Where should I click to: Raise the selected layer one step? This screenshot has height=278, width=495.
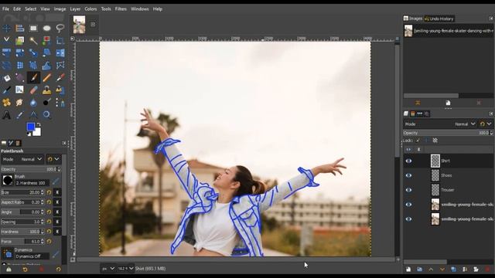[x=431, y=270]
